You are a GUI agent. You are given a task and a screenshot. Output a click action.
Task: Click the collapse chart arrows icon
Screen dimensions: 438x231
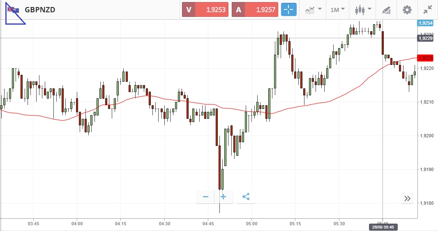click(x=428, y=9)
